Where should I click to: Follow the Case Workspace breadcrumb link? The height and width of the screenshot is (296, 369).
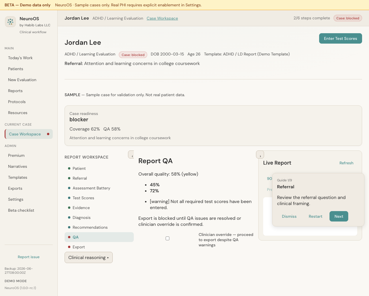162,18
